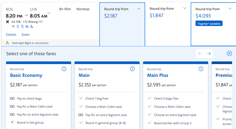Viewport: 236px width, 129px height.
Task: Select the Main Plus fare title
Action: click(x=158, y=75)
